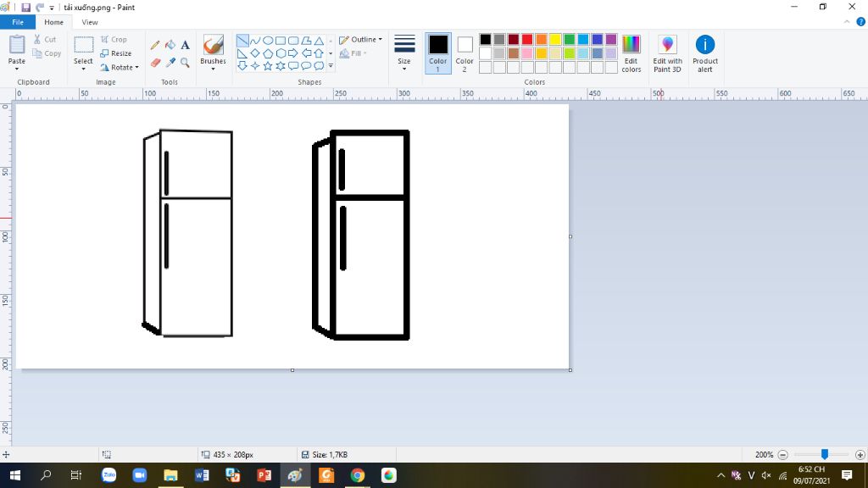This screenshot has width=868, height=488.
Task: Open the Brushes dropdown
Action: (213, 69)
